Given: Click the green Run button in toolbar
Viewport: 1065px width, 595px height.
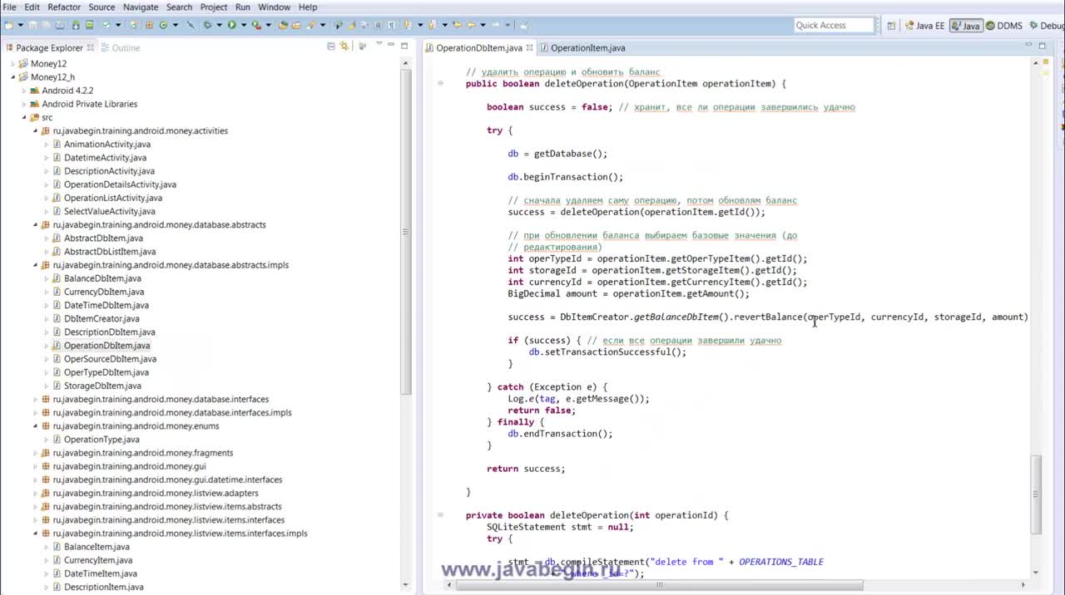Looking at the screenshot, I should click(232, 26).
